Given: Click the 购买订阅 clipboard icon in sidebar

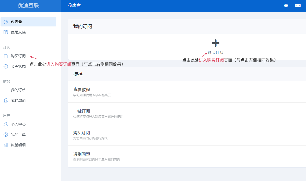Looking at the screenshot, I should [6, 56].
